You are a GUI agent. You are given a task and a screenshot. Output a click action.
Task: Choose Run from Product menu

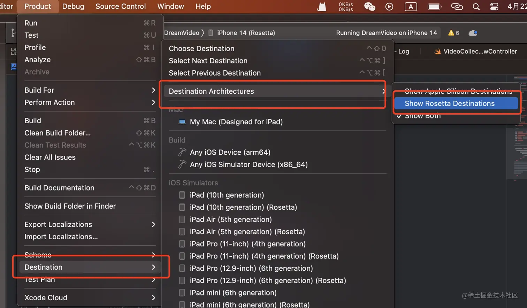[x=90, y=23]
